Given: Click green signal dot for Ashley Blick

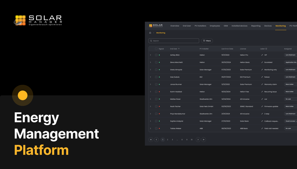Looking at the screenshot, I should coord(159,55).
